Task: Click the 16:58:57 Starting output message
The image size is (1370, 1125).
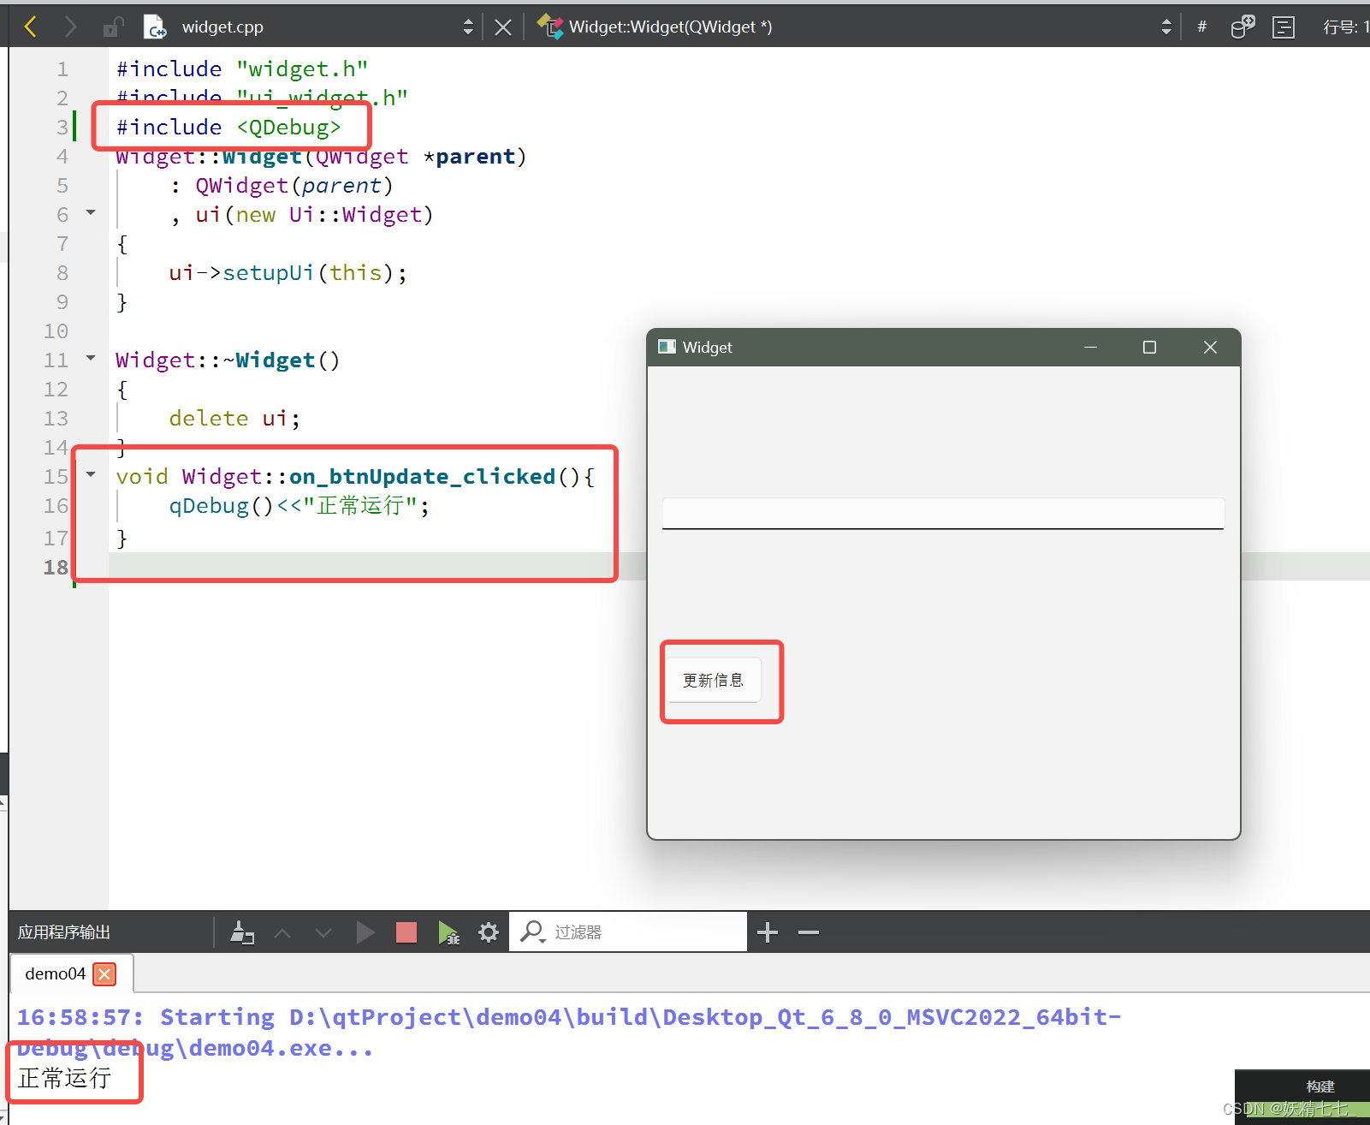Action: click(x=569, y=1033)
